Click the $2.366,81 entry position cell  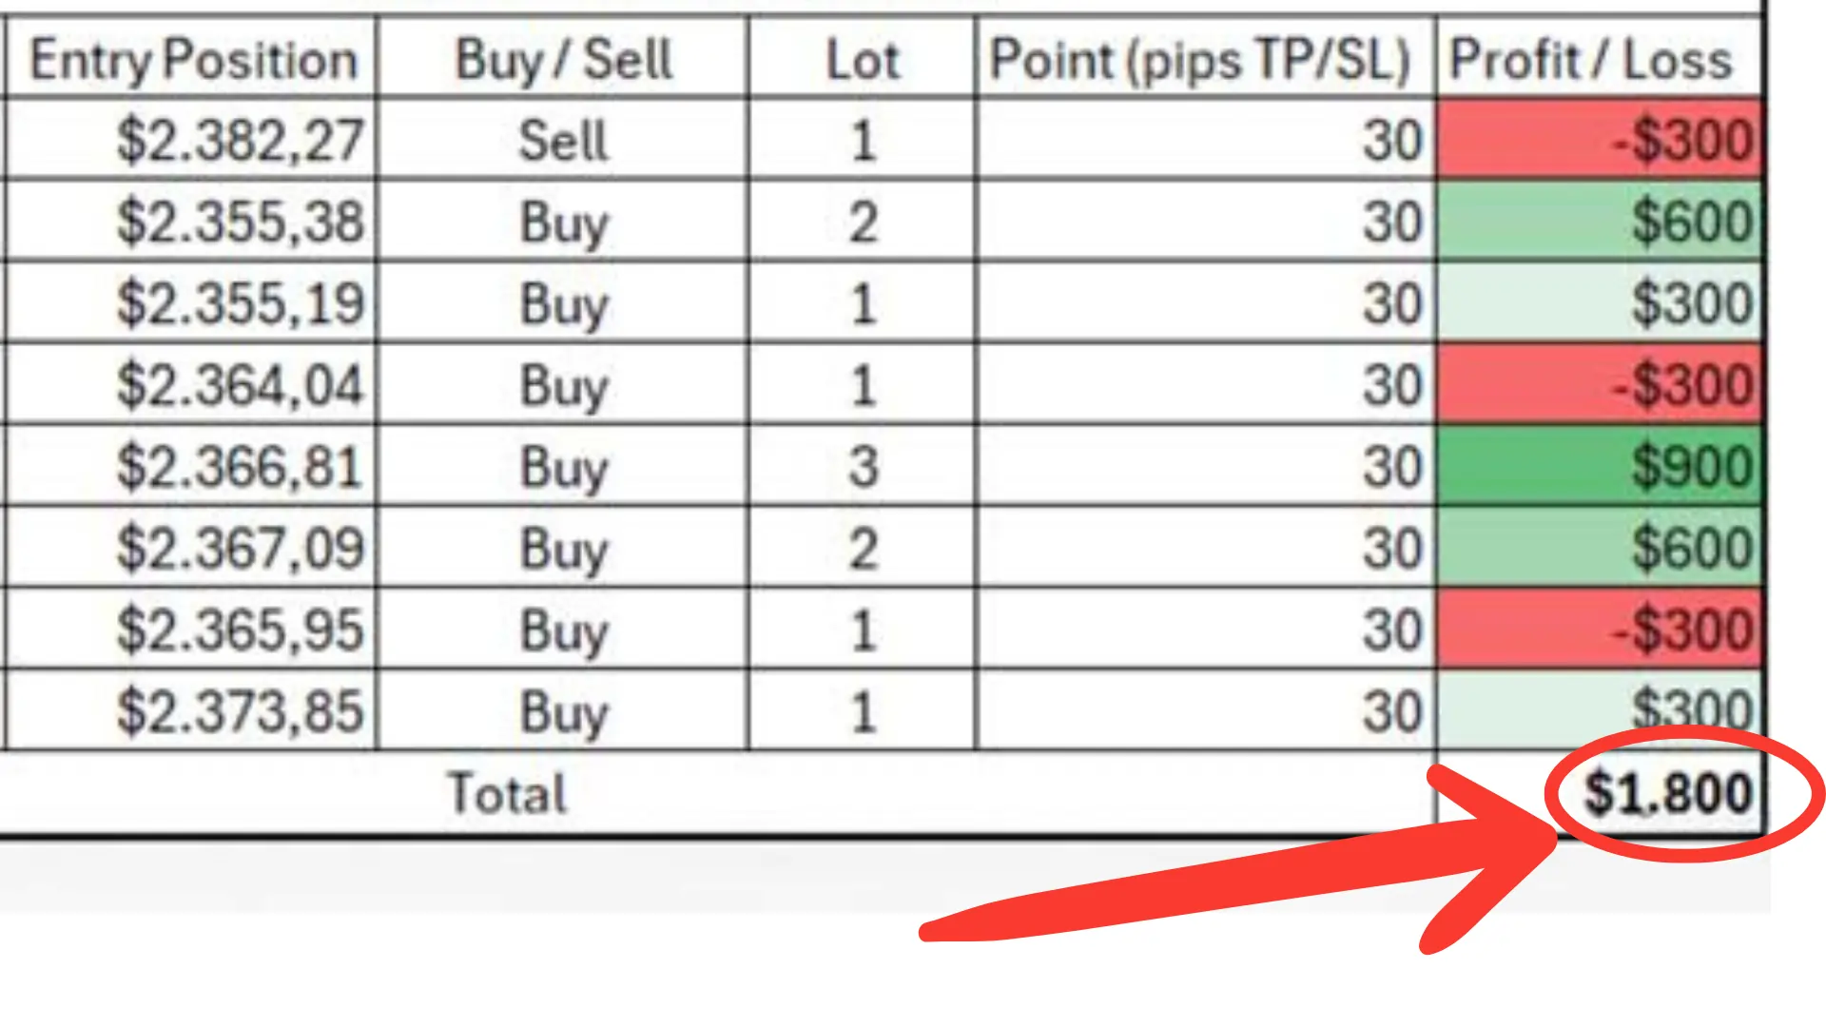click(x=190, y=466)
